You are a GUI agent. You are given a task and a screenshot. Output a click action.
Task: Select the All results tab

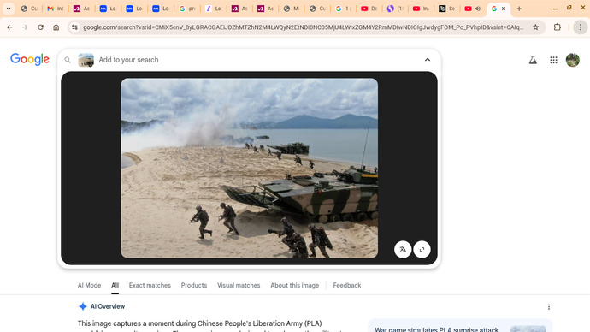(x=115, y=285)
